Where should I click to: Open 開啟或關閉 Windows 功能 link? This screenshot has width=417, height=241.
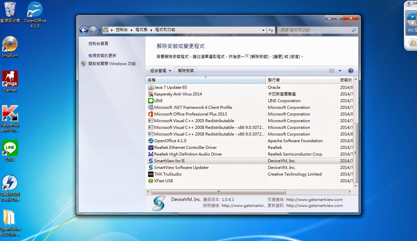(x=112, y=64)
